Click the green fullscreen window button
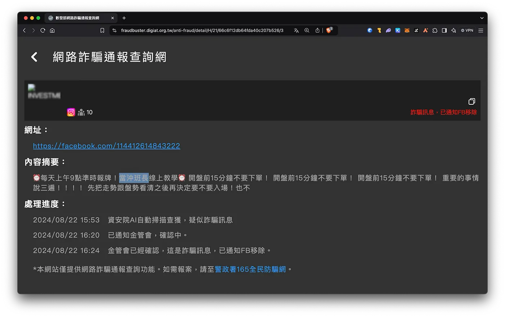 38,18
